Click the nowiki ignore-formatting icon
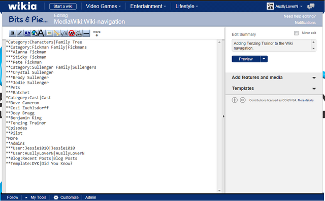This screenshot has width=325, height=201. [72, 33]
